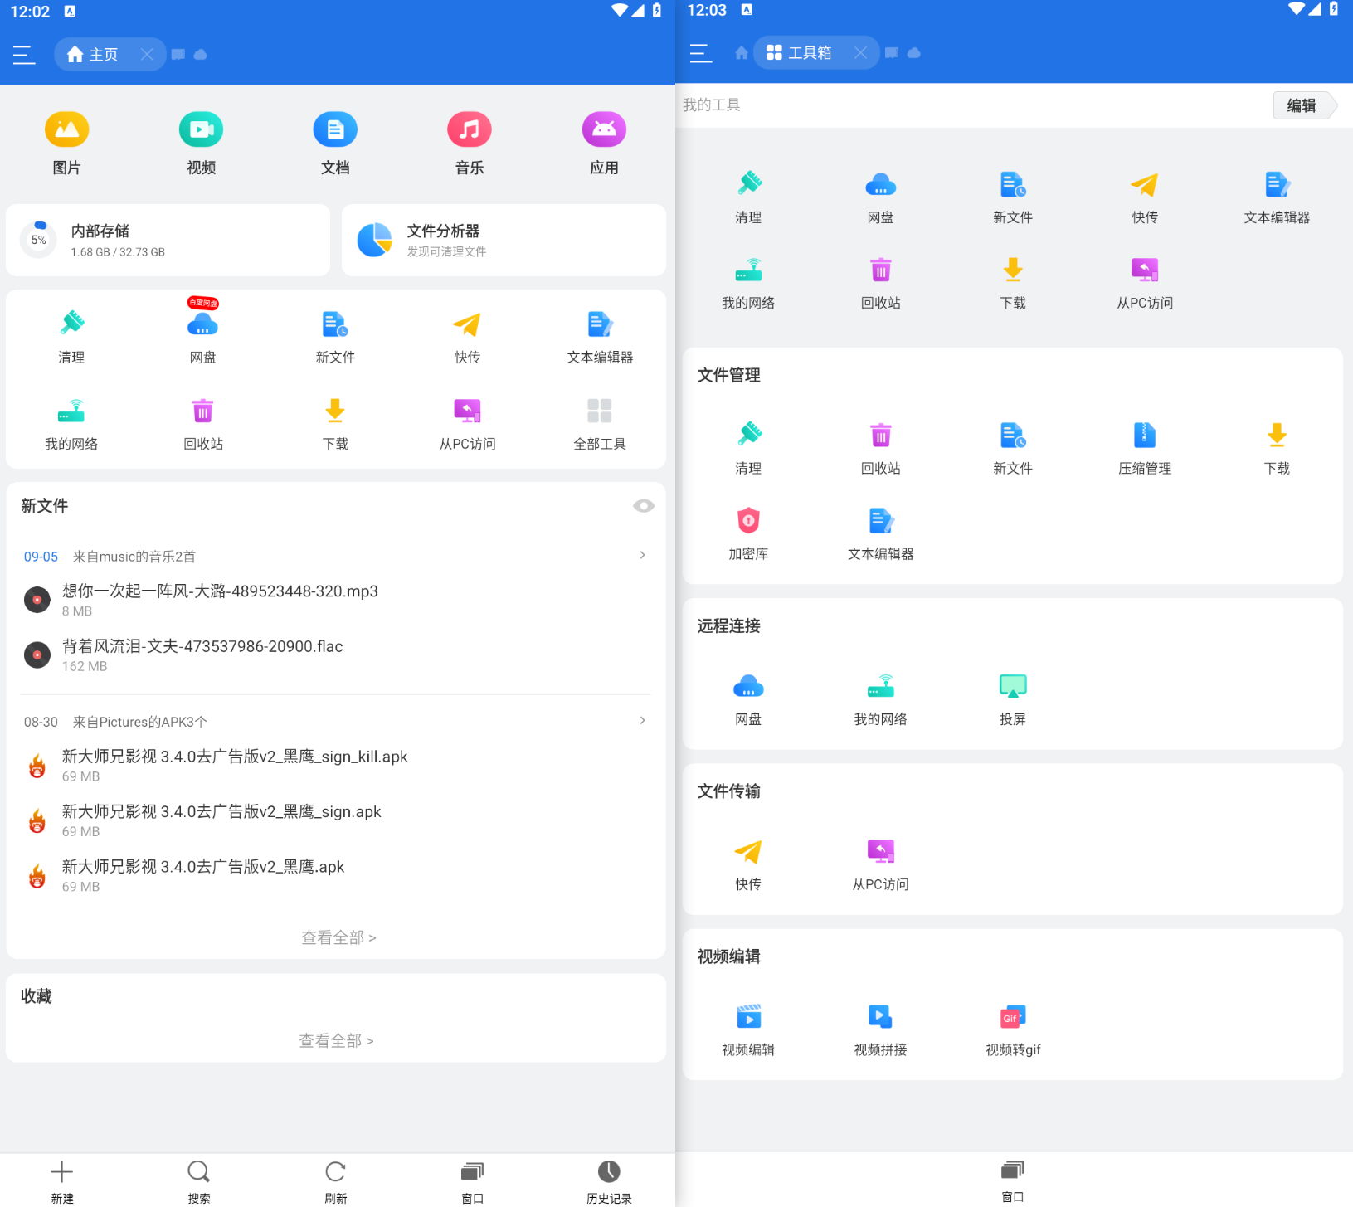Tap 历史记录 in home bottom bar
1353x1207 pixels.
tap(609, 1181)
